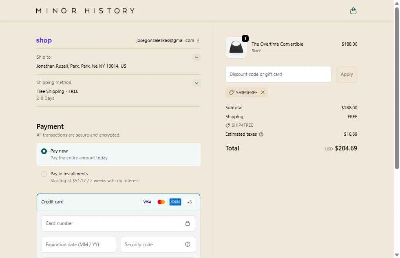This screenshot has height=258, width=400.
Task: Select the Credit card payment header
Action: click(118, 202)
